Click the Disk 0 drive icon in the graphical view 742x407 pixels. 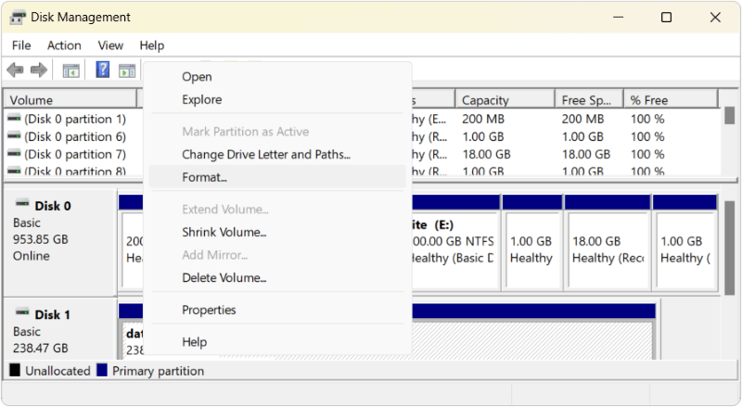tap(22, 206)
